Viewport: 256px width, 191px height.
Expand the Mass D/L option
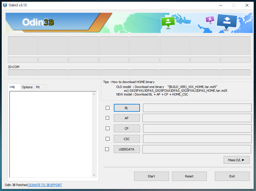coord(236,160)
